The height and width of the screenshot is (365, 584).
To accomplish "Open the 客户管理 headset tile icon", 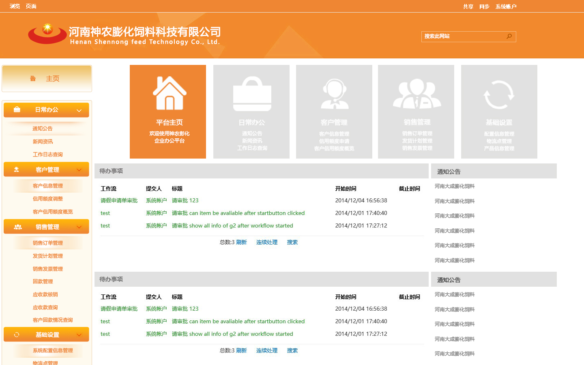I will [335, 94].
